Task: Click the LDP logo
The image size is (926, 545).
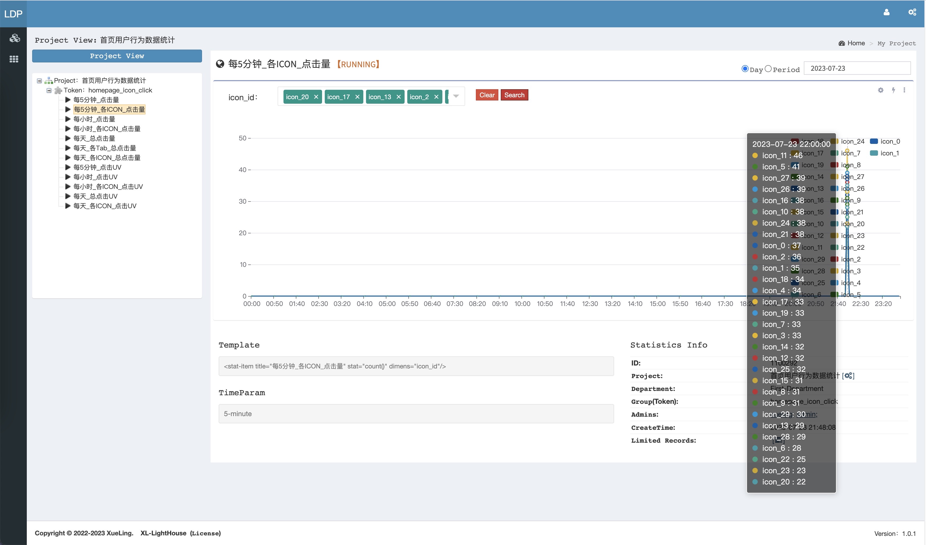Action: coord(13,14)
